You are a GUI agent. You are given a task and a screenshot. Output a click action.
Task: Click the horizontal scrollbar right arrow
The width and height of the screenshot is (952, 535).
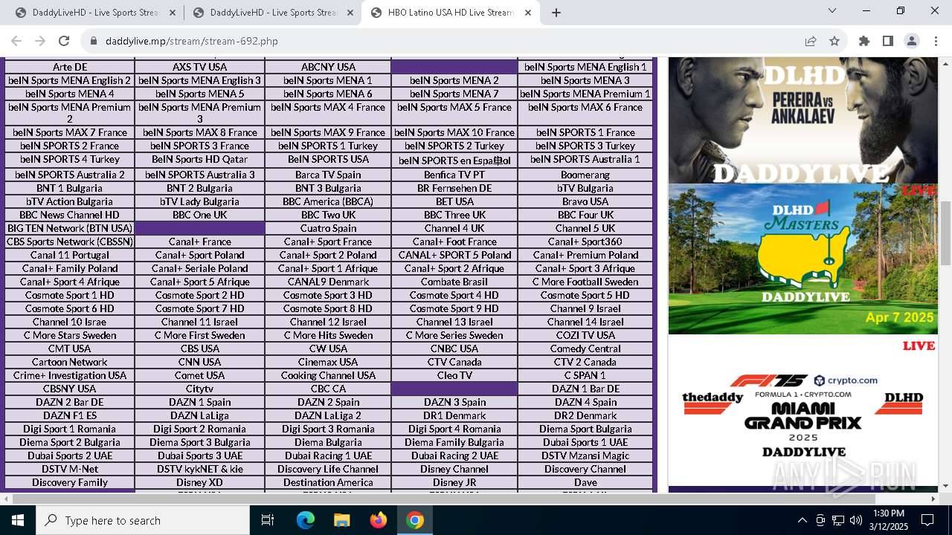click(x=933, y=499)
